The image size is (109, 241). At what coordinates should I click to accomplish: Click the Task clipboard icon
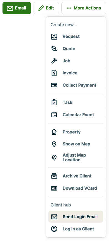click(x=54, y=102)
